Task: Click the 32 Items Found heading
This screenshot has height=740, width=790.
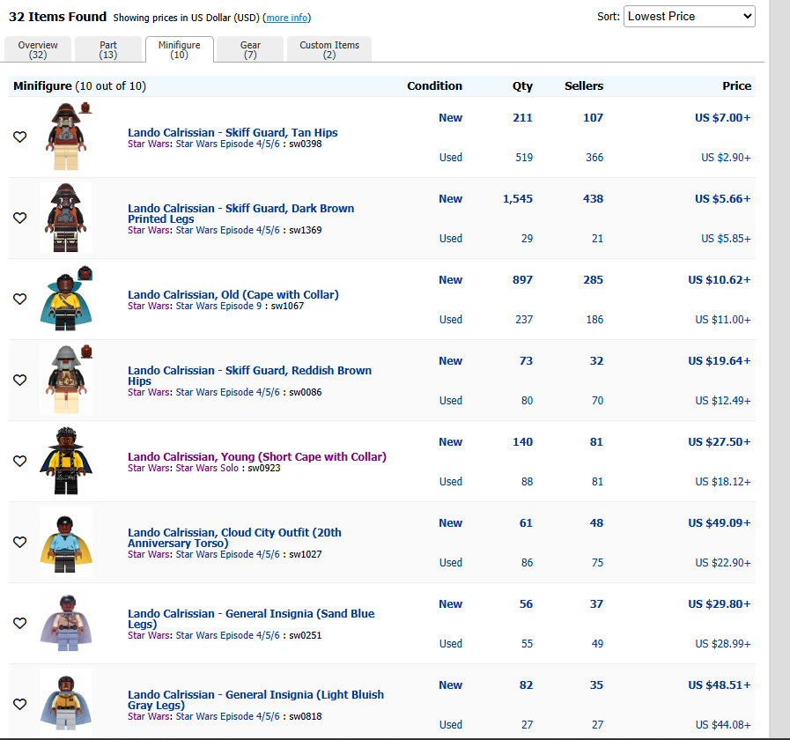Action: [x=57, y=17]
